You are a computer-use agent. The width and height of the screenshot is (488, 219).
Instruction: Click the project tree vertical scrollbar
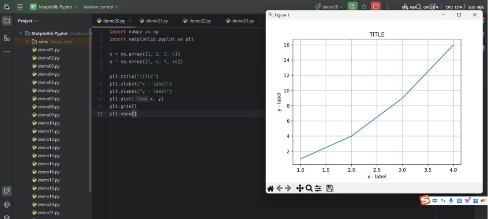point(90,110)
